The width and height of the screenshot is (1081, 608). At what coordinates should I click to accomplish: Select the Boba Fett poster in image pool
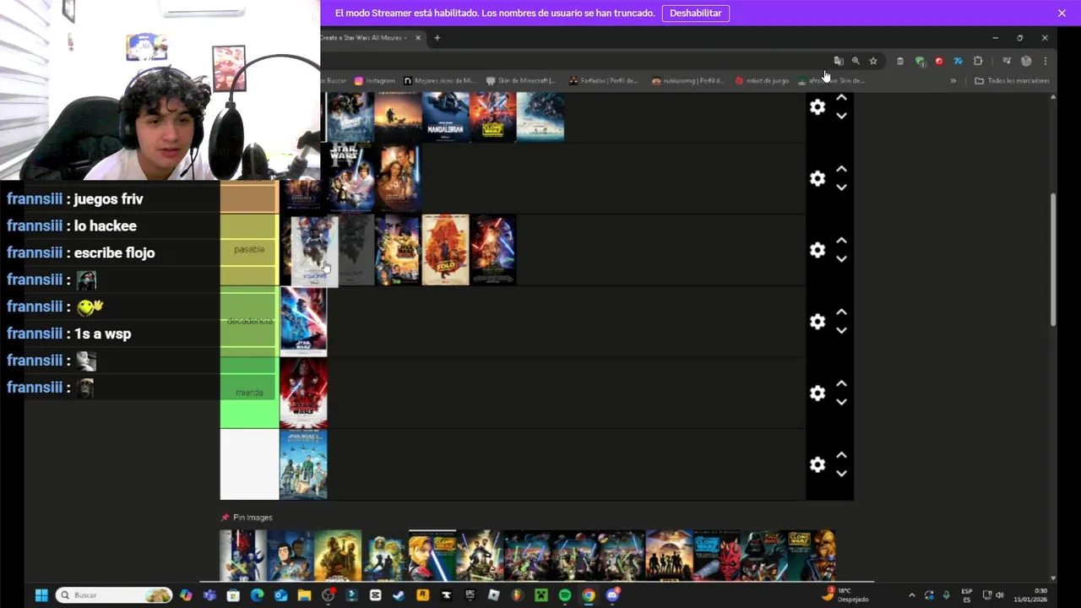click(x=338, y=556)
